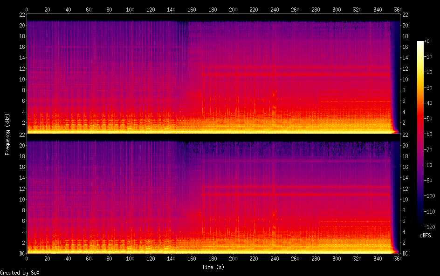Click the 180 tick on bottom time axis
This screenshot has width=440, height=276.
[x=213, y=259]
